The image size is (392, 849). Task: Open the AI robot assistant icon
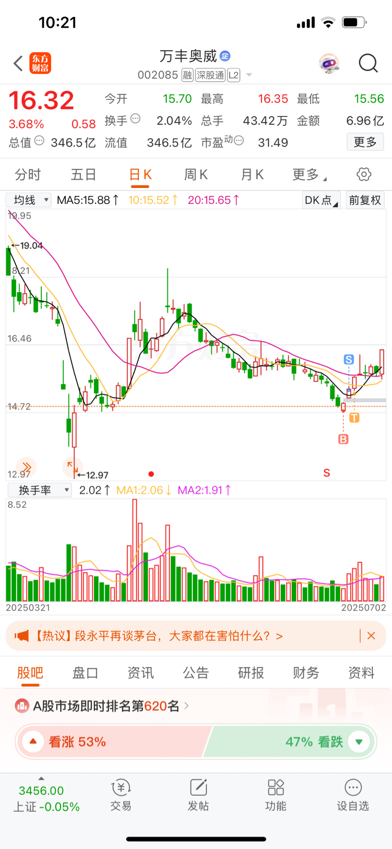329,63
